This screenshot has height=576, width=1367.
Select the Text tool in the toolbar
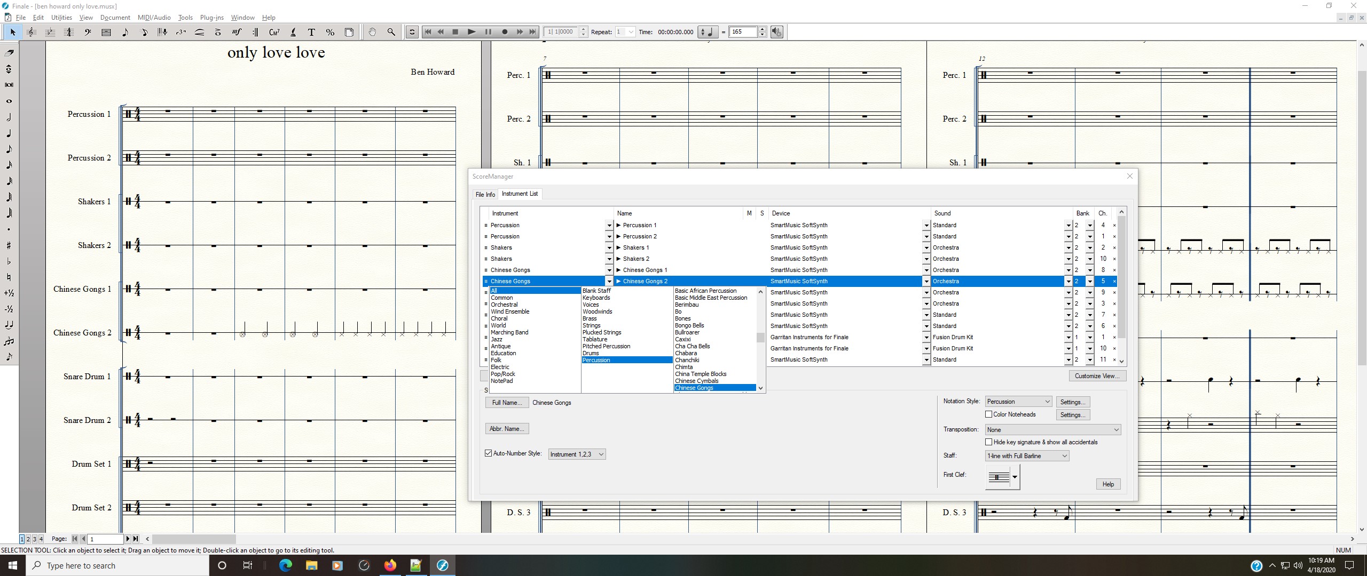tap(311, 33)
